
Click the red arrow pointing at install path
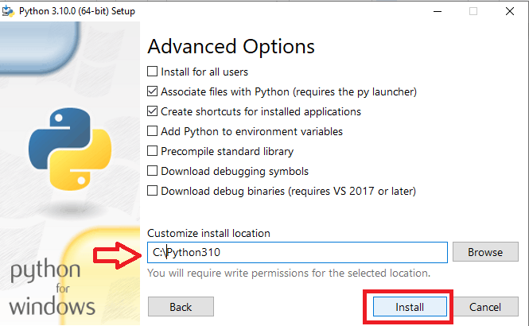coord(117,255)
